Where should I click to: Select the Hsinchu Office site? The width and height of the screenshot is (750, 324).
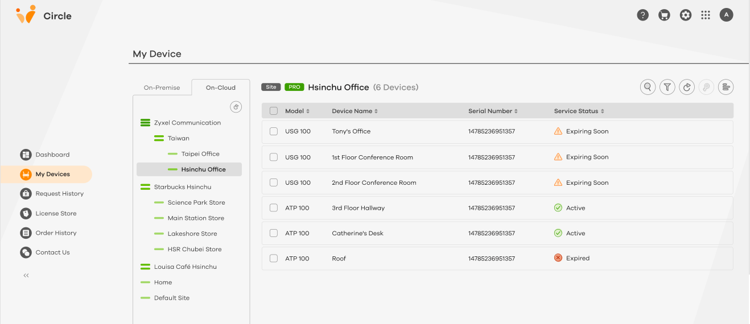point(189,169)
